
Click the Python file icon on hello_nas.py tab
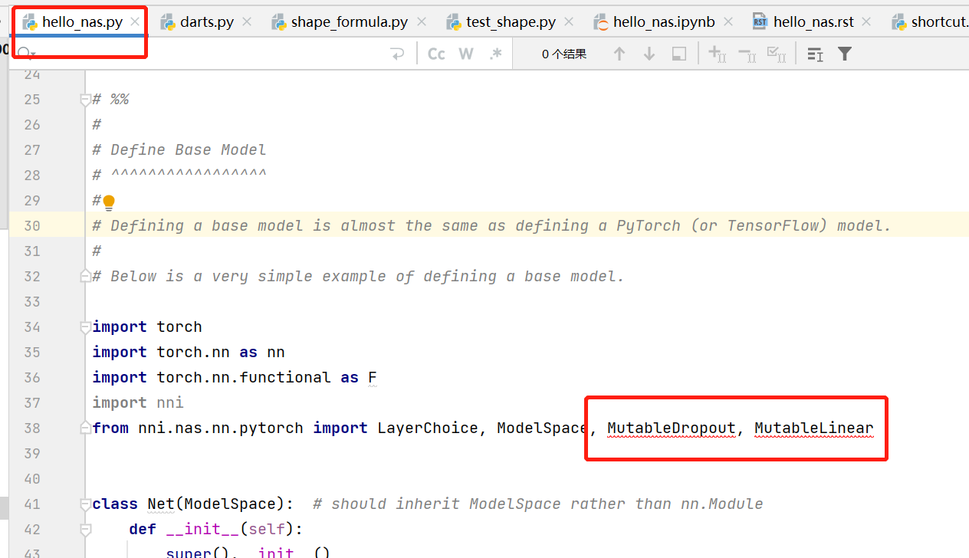(29, 21)
